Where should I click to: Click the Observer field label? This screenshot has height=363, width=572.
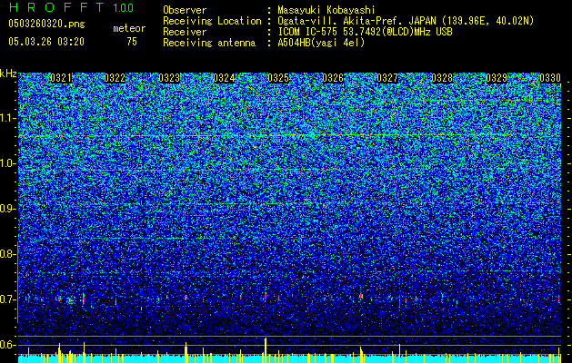coord(185,10)
